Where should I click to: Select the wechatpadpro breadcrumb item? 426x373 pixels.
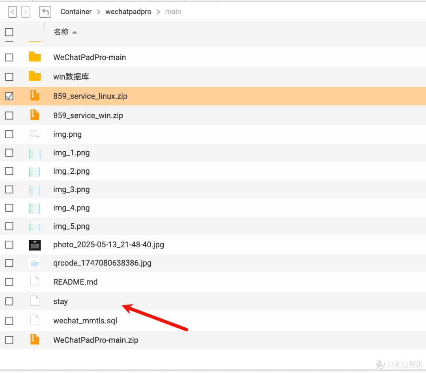click(x=128, y=12)
